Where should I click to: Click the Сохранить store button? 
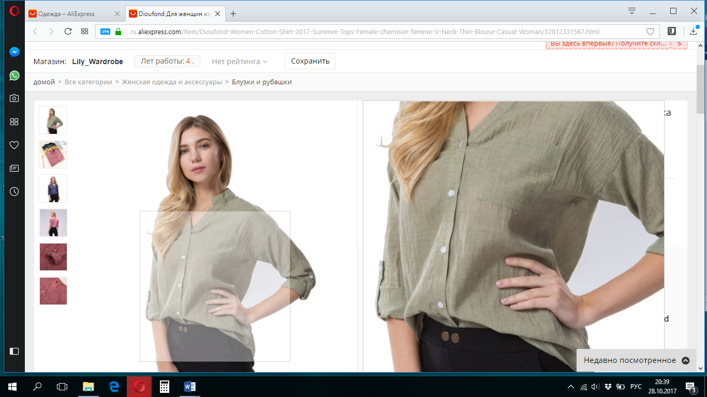point(310,61)
